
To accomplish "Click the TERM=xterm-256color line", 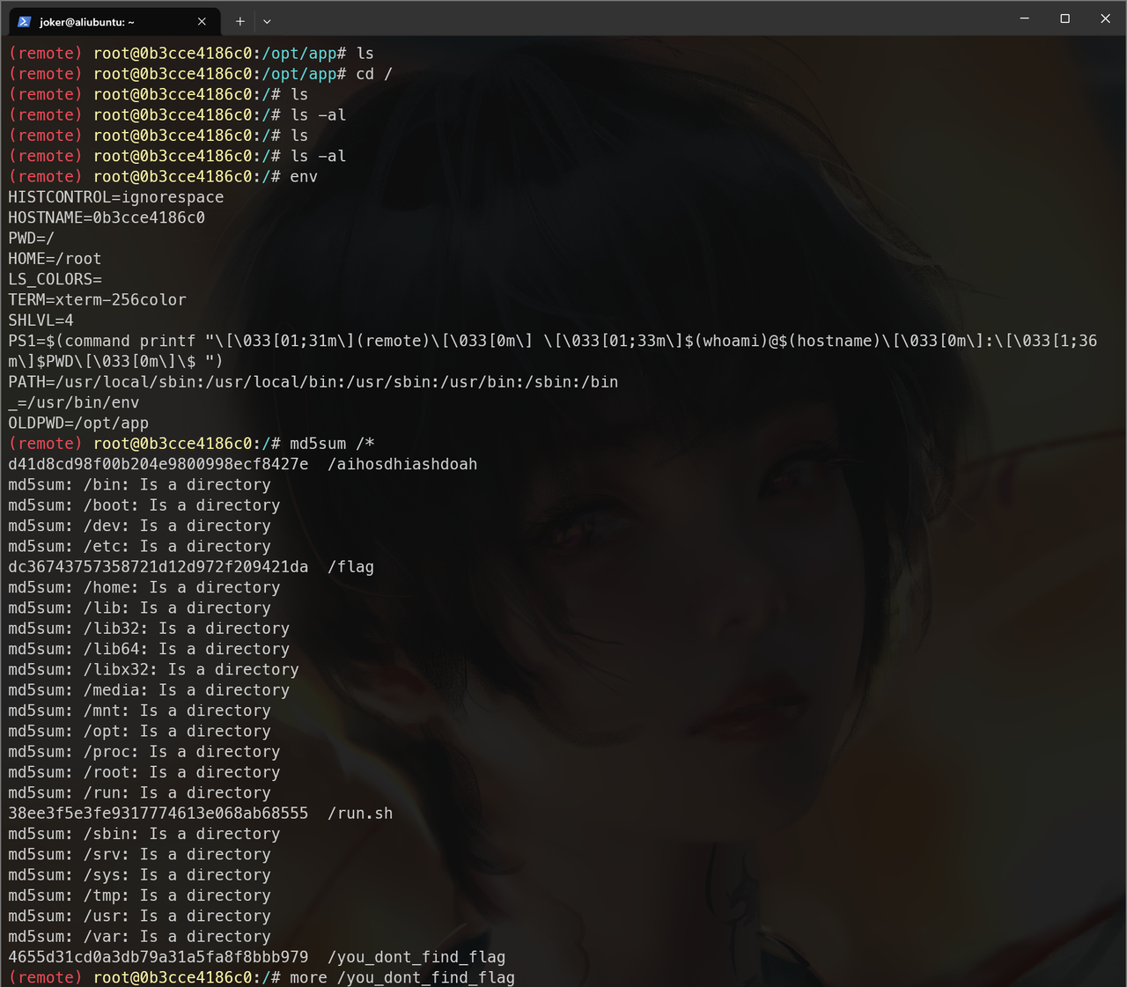I will (97, 300).
